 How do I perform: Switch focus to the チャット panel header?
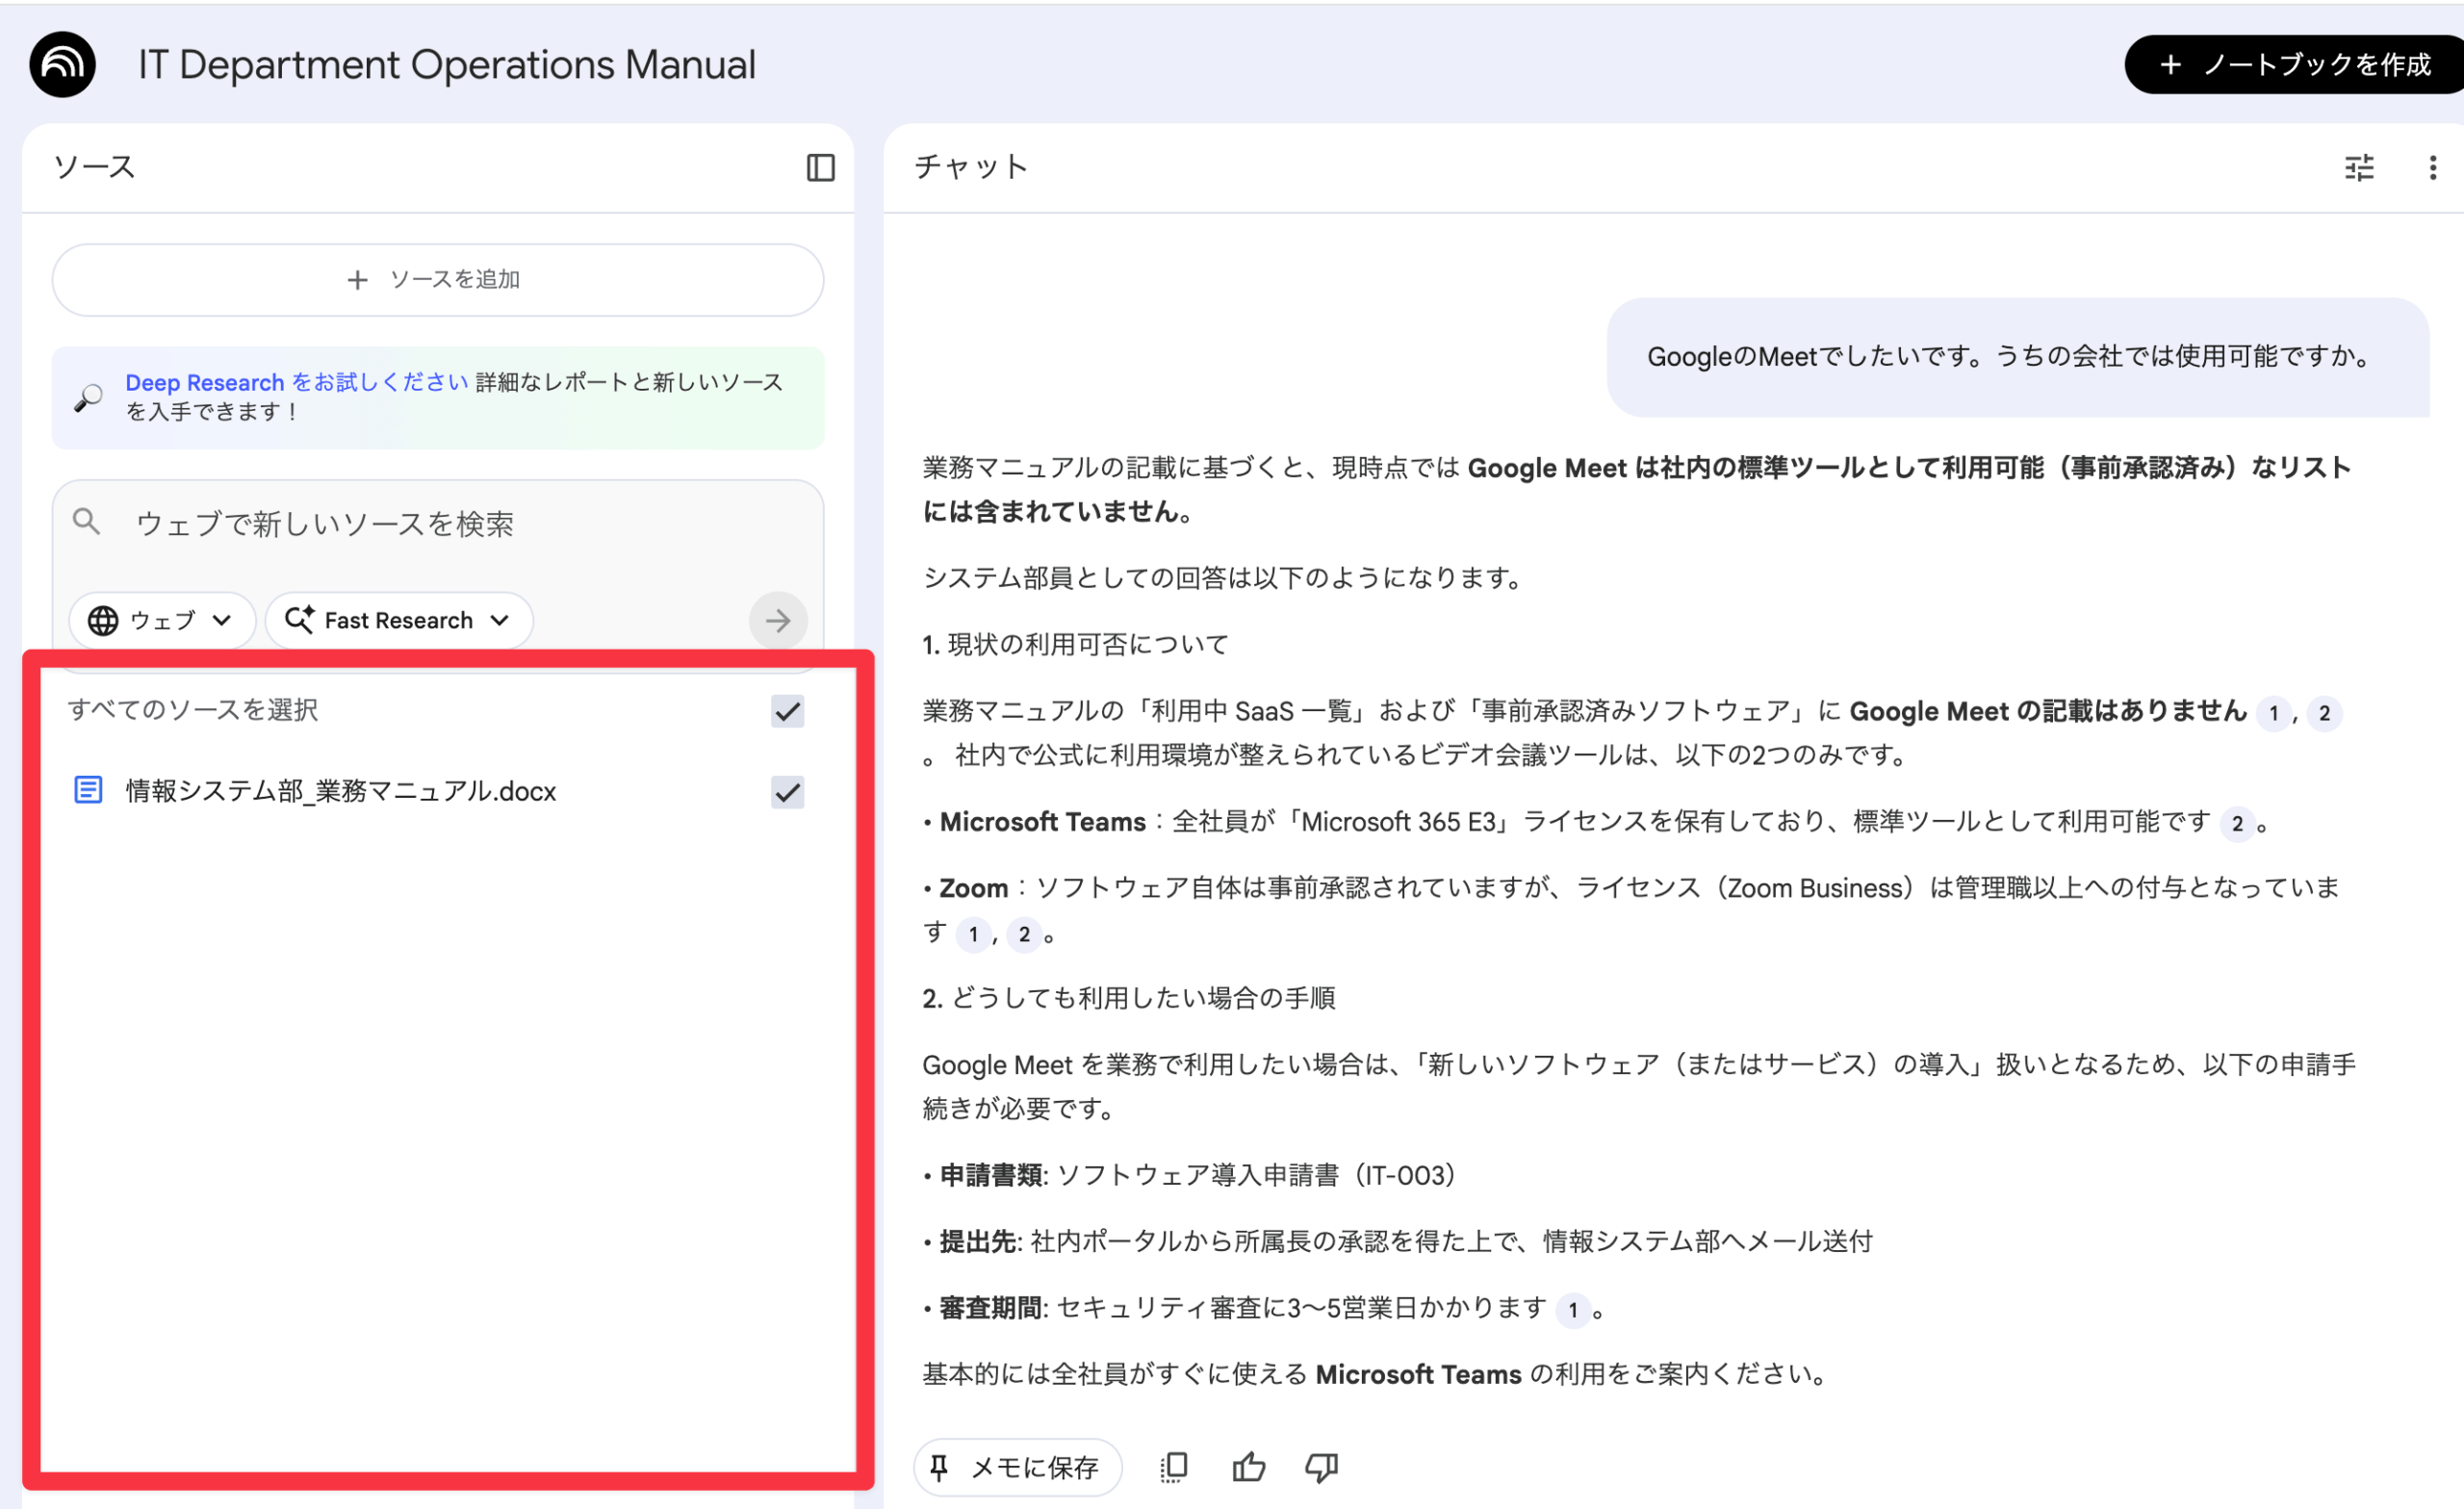coord(969,167)
